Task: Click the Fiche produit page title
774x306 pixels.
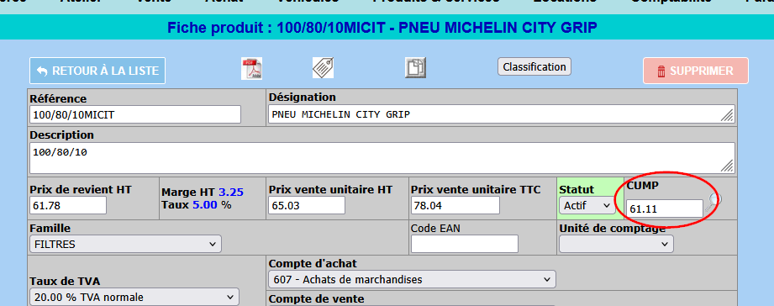Action: (382, 27)
